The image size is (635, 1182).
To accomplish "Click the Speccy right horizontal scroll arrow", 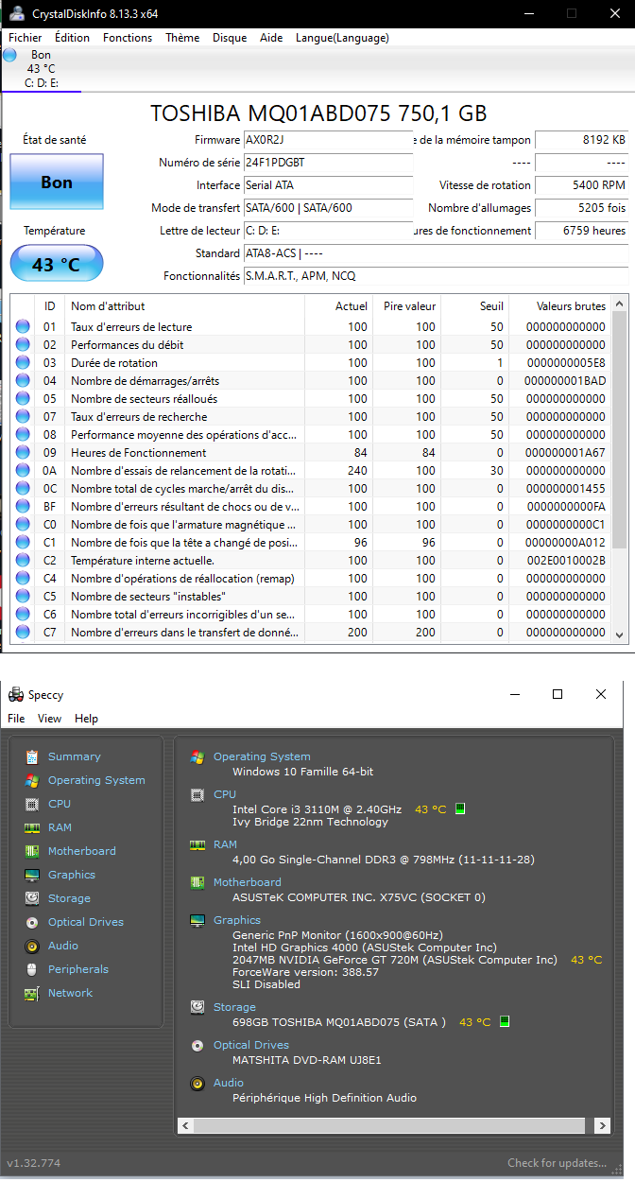I will [602, 1126].
